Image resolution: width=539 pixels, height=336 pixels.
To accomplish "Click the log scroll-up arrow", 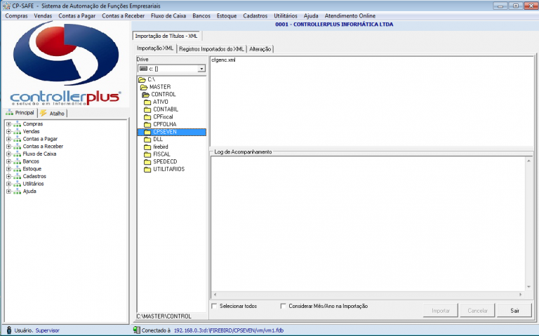I will coord(528,161).
